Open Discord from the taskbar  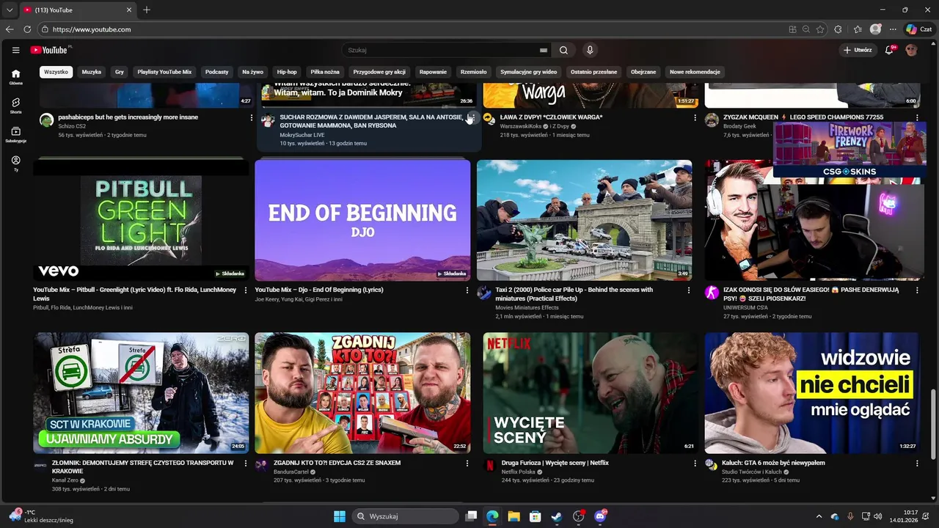[x=600, y=516]
